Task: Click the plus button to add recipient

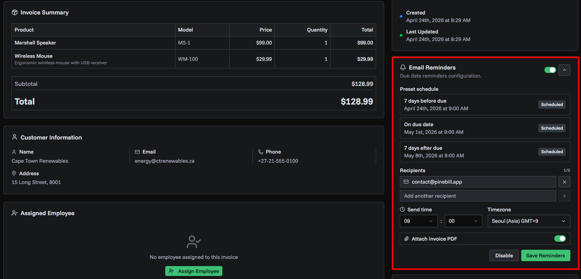Action: tap(564, 196)
